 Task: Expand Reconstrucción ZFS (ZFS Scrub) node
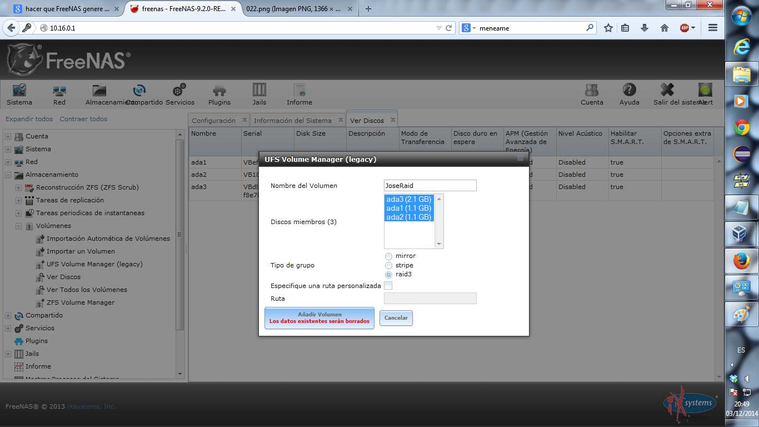click(18, 187)
